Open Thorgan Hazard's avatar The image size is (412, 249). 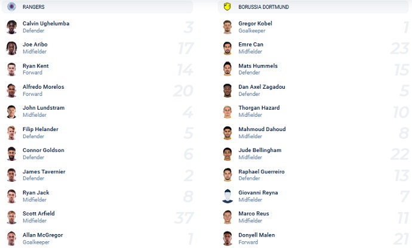[227, 111]
